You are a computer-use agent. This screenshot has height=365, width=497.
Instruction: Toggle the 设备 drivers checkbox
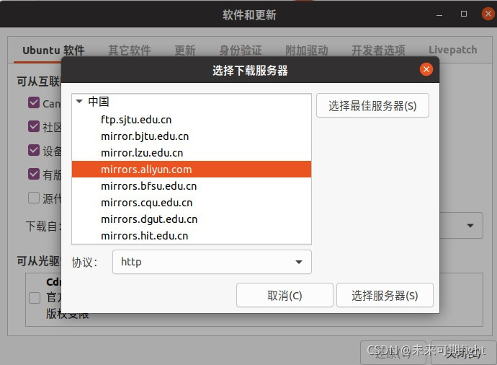[34, 150]
